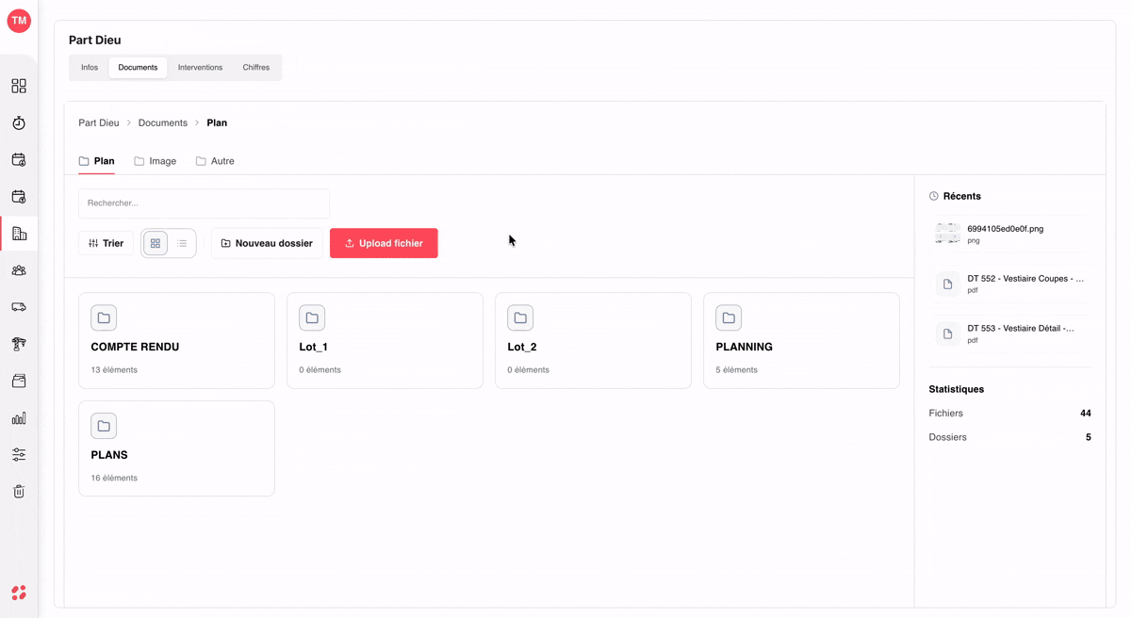This screenshot has height=618, width=1131.
Task: Switch to list view layout
Action: coord(182,243)
